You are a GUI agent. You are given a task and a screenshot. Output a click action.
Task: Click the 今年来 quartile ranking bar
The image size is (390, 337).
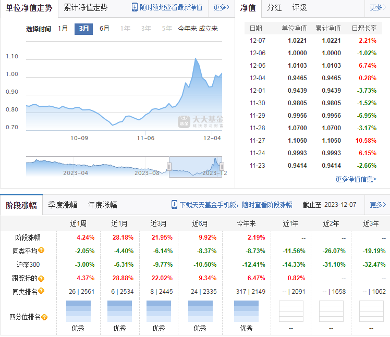tap(246, 311)
